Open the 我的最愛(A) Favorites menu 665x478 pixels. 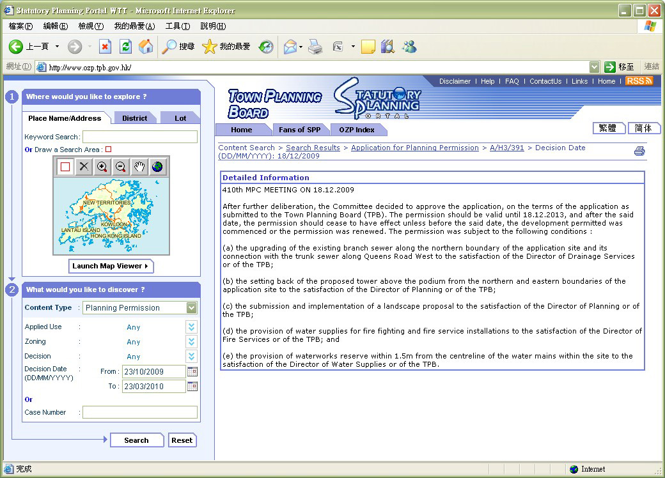tap(134, 26)
